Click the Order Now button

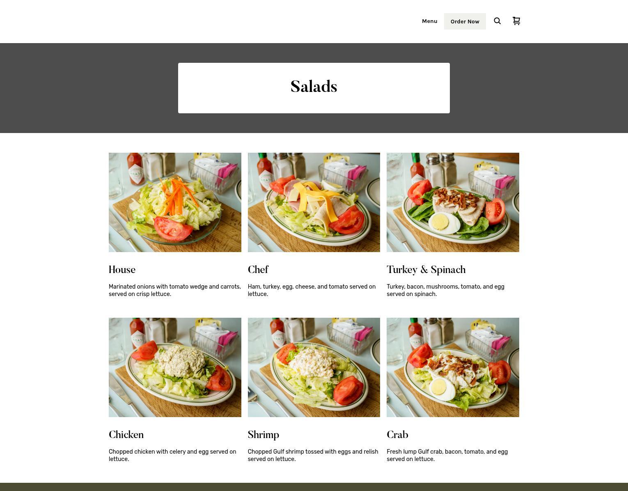(x=465, y=21)
